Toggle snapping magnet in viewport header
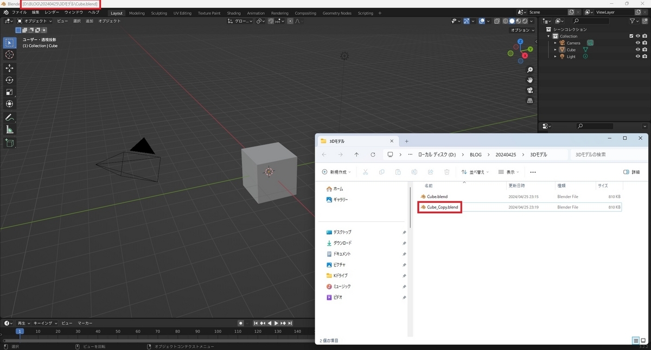 [270, 21]
